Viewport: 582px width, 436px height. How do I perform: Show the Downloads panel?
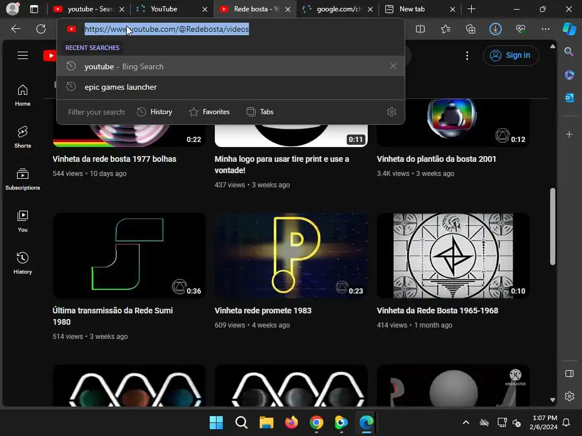tap(496, 29)
